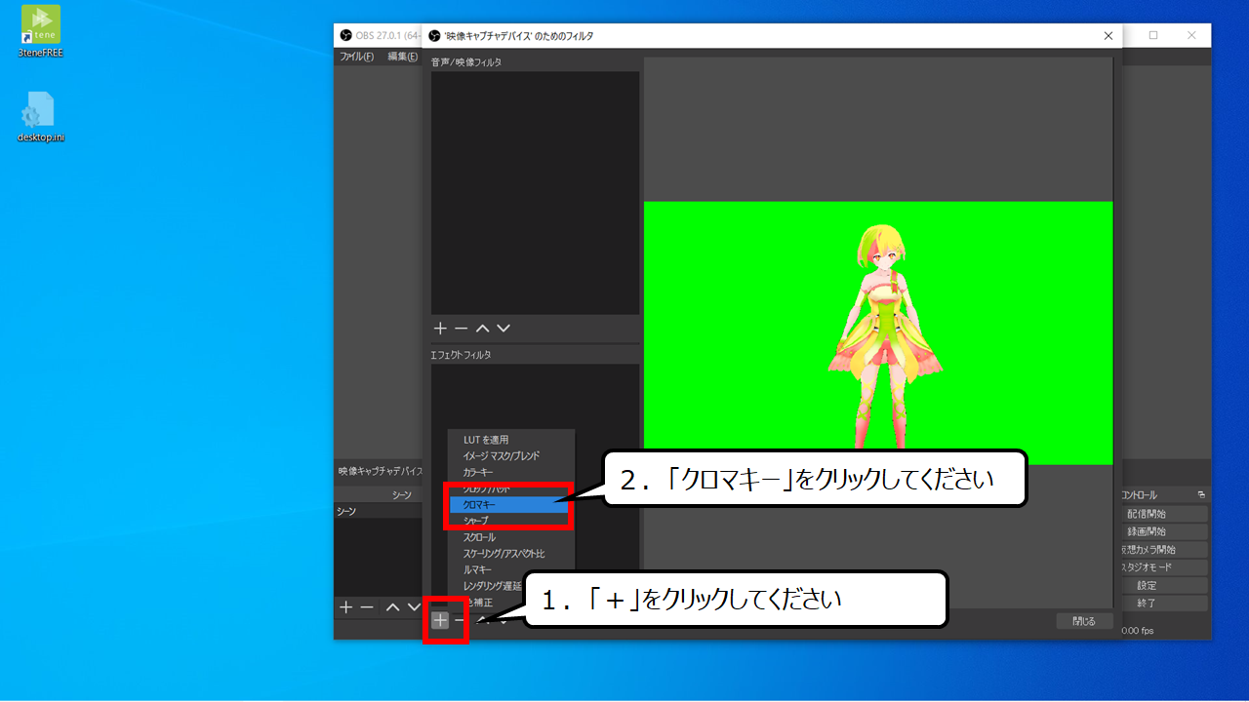Click the 音声/映像フィルタ section label
Screen dimensions: 1249x702
[466, 62]
